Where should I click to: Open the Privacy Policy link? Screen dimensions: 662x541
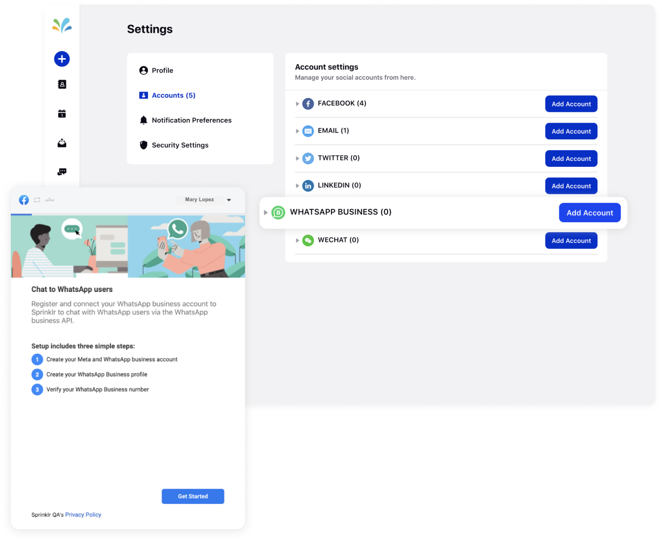click(x=83, y=515)
